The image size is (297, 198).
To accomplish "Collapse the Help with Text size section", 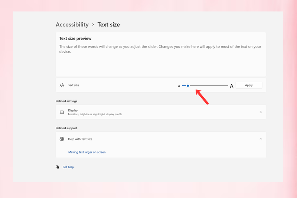I will tap(261, 139).
